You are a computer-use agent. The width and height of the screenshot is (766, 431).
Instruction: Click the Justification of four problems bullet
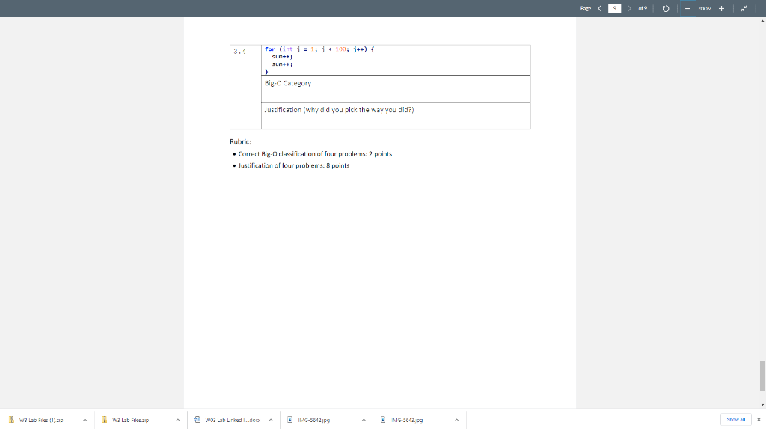(293, 165)
